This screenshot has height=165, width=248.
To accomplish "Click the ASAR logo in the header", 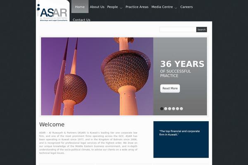I will (52, 11).
